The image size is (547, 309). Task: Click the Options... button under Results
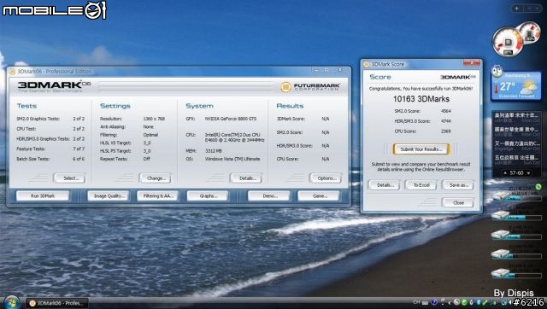coord(326,178)
